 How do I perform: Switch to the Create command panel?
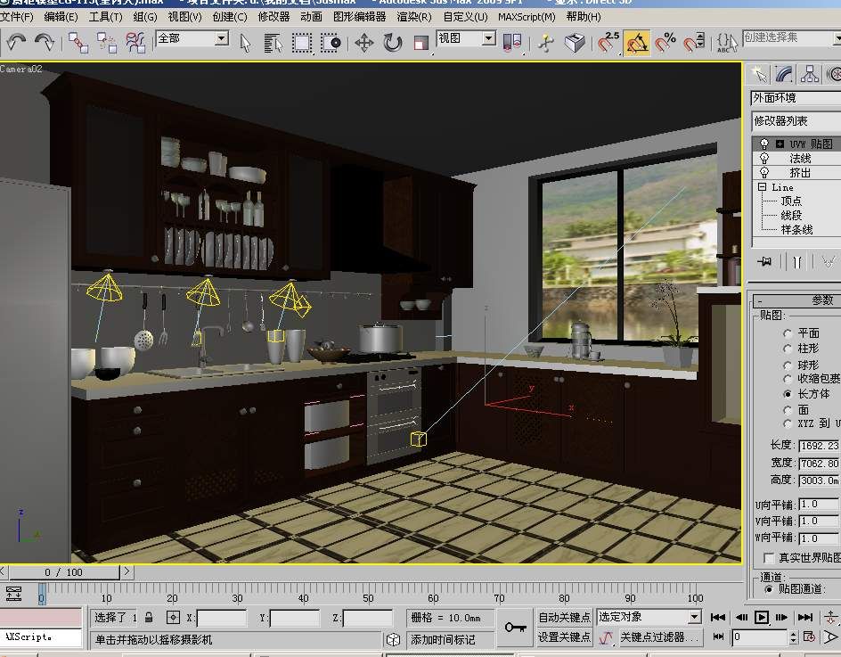click(759, 74)
